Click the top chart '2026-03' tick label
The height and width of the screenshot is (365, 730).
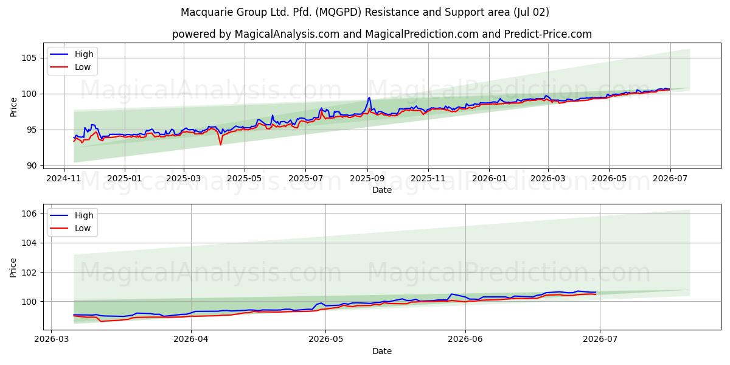(x=547, y=178)
